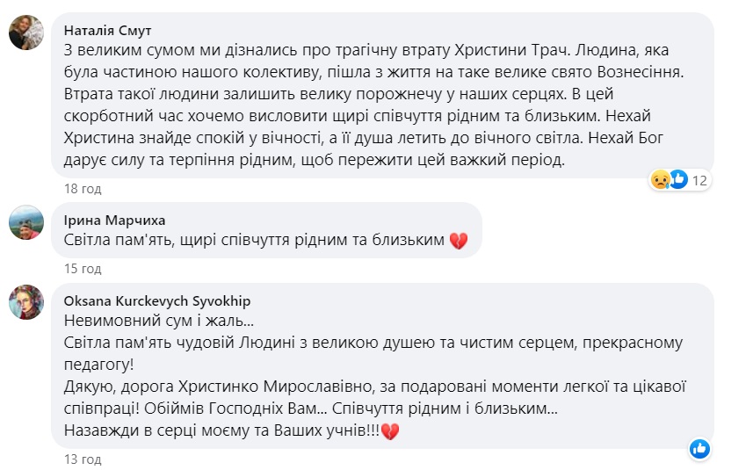Open the 15 год comment timestamp
The height and width of the screenshot is (470, 753).
(83, 268)
